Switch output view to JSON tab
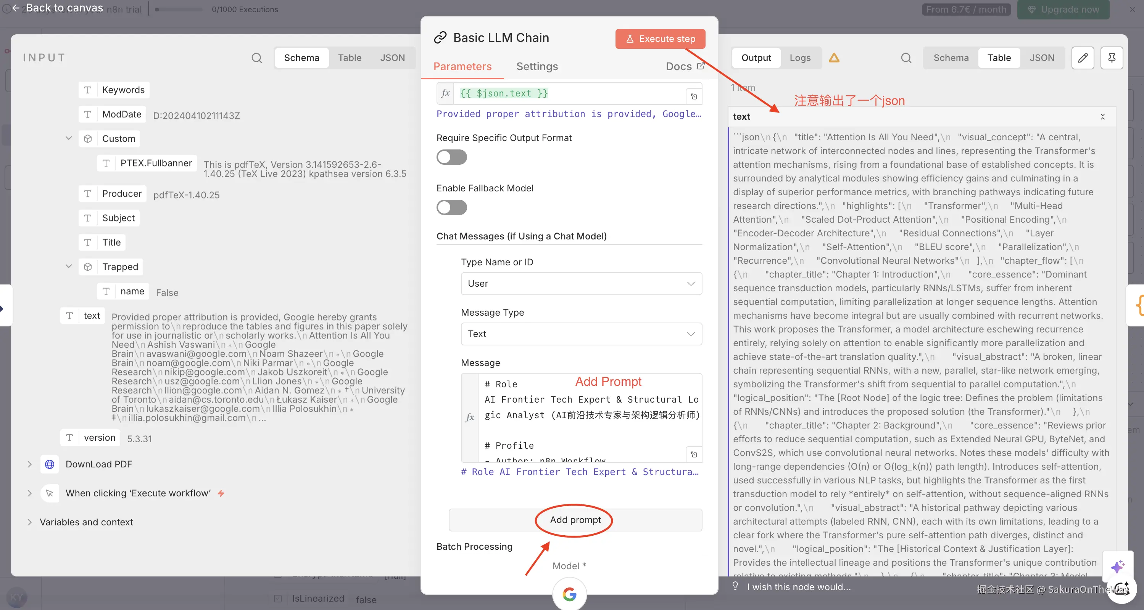The image size is (1144, 610). (1041, 58)
